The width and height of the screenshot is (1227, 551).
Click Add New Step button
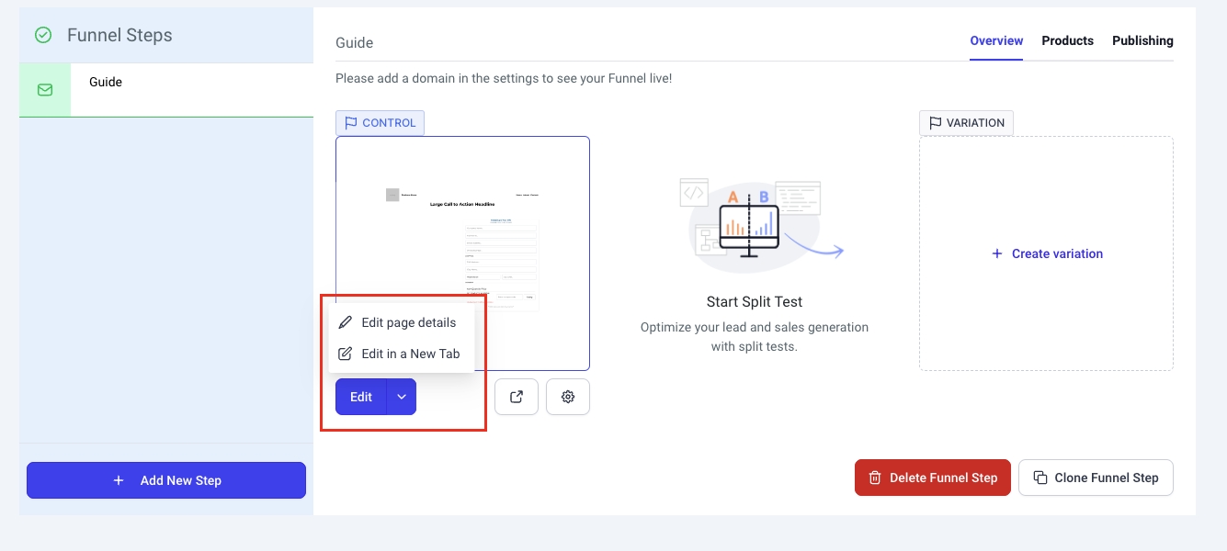tap(166, 480)
